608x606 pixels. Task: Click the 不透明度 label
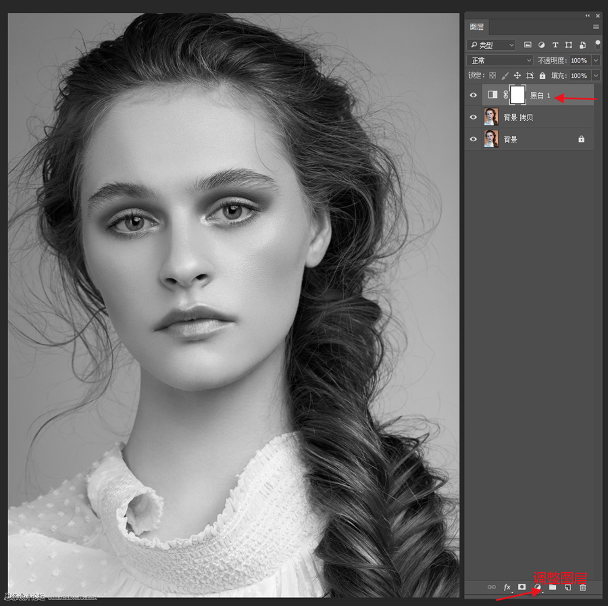click(552, 61)
